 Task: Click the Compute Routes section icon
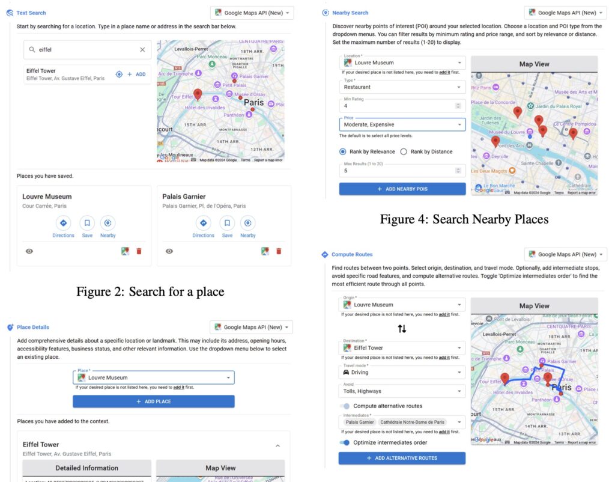pos(325,254)
